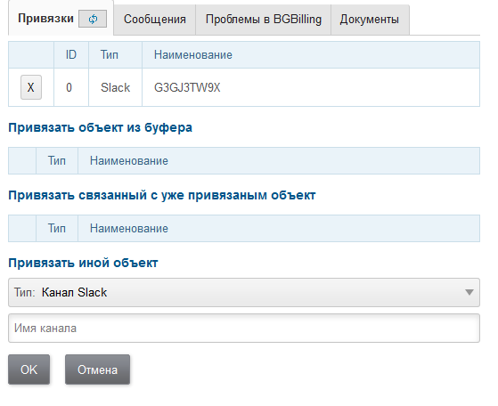Click the Привязать иной объект heading
This screenshot has width=498, height=406.
pos(83,263)
